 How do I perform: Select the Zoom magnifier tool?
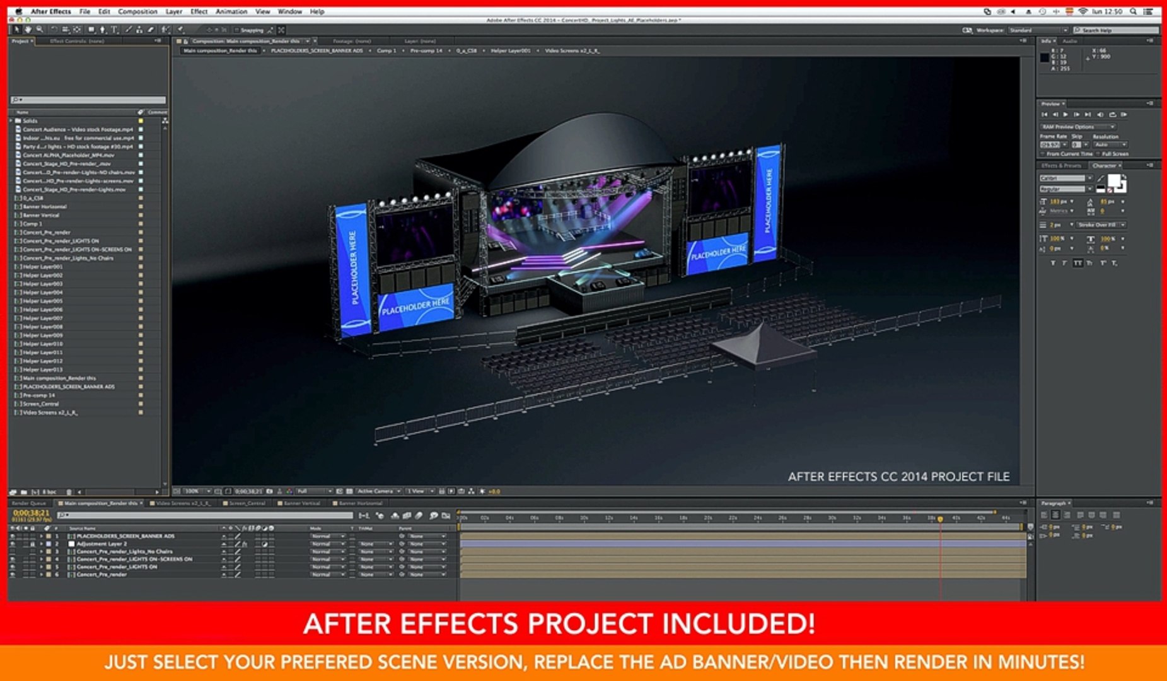coord(39,30)
